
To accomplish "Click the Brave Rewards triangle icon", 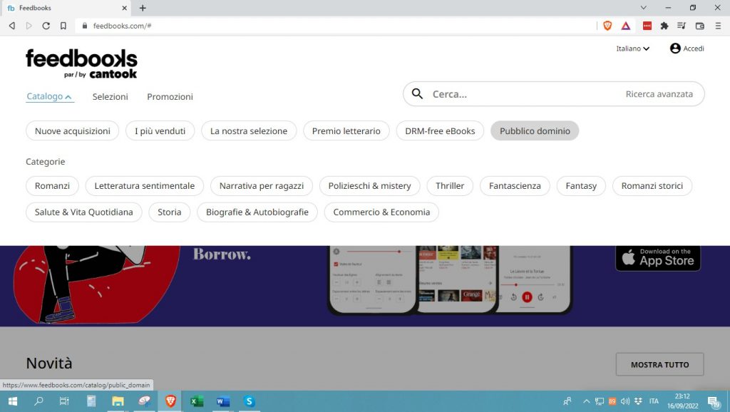I will coord(625,25).
